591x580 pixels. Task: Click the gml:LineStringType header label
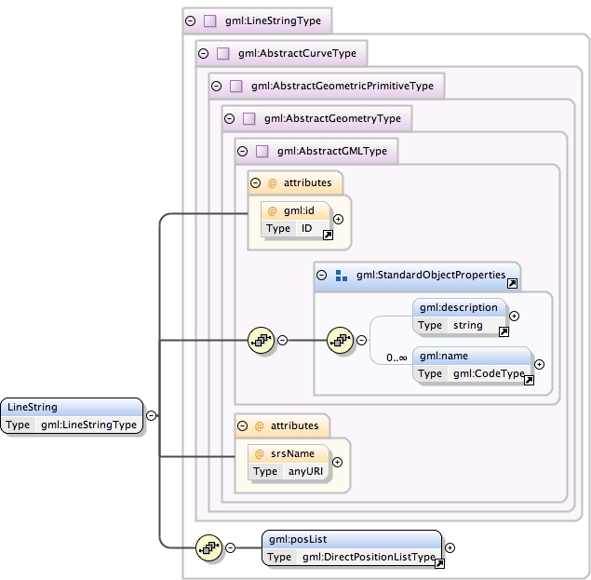(273, 20)
